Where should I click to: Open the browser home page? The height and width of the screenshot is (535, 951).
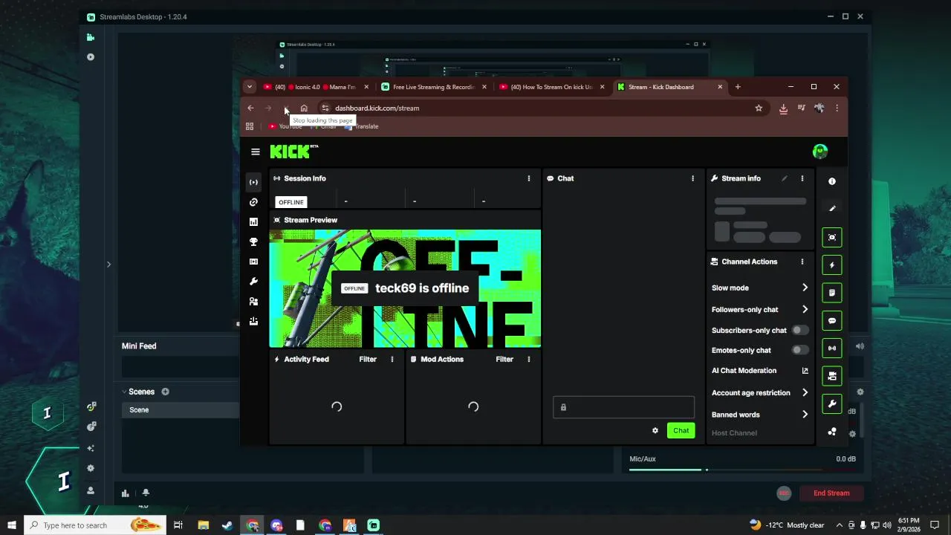coord(304,108)
